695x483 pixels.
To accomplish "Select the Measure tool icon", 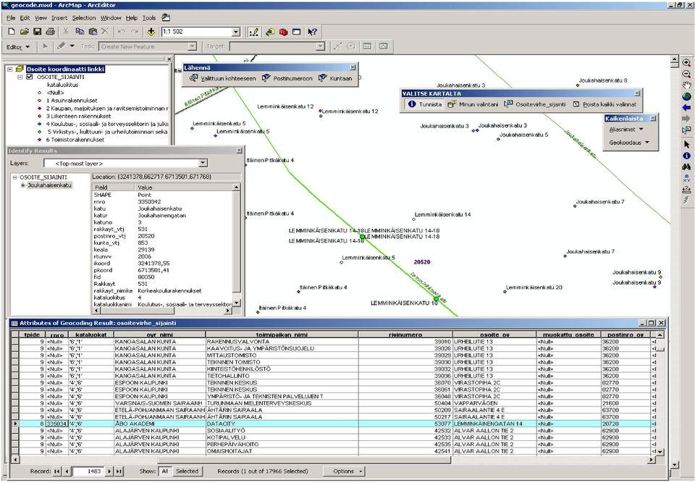I will click(x=686, y=190).
